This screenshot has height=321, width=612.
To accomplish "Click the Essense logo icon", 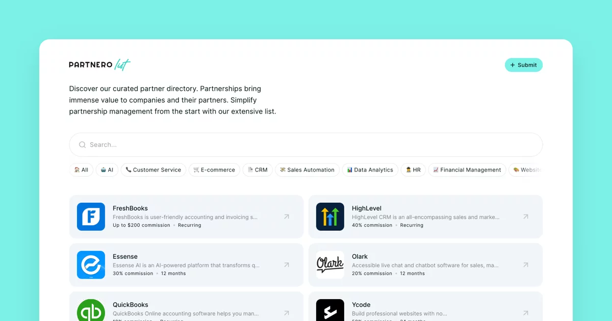I will pos(91,265).
